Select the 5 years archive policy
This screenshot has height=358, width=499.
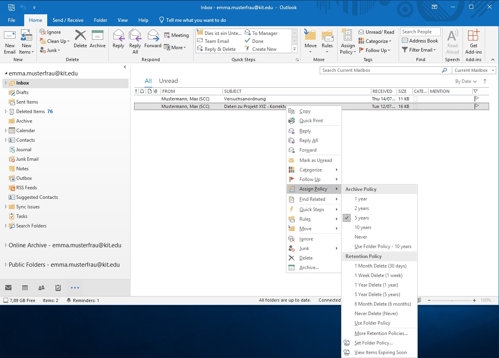coord(361,218)
